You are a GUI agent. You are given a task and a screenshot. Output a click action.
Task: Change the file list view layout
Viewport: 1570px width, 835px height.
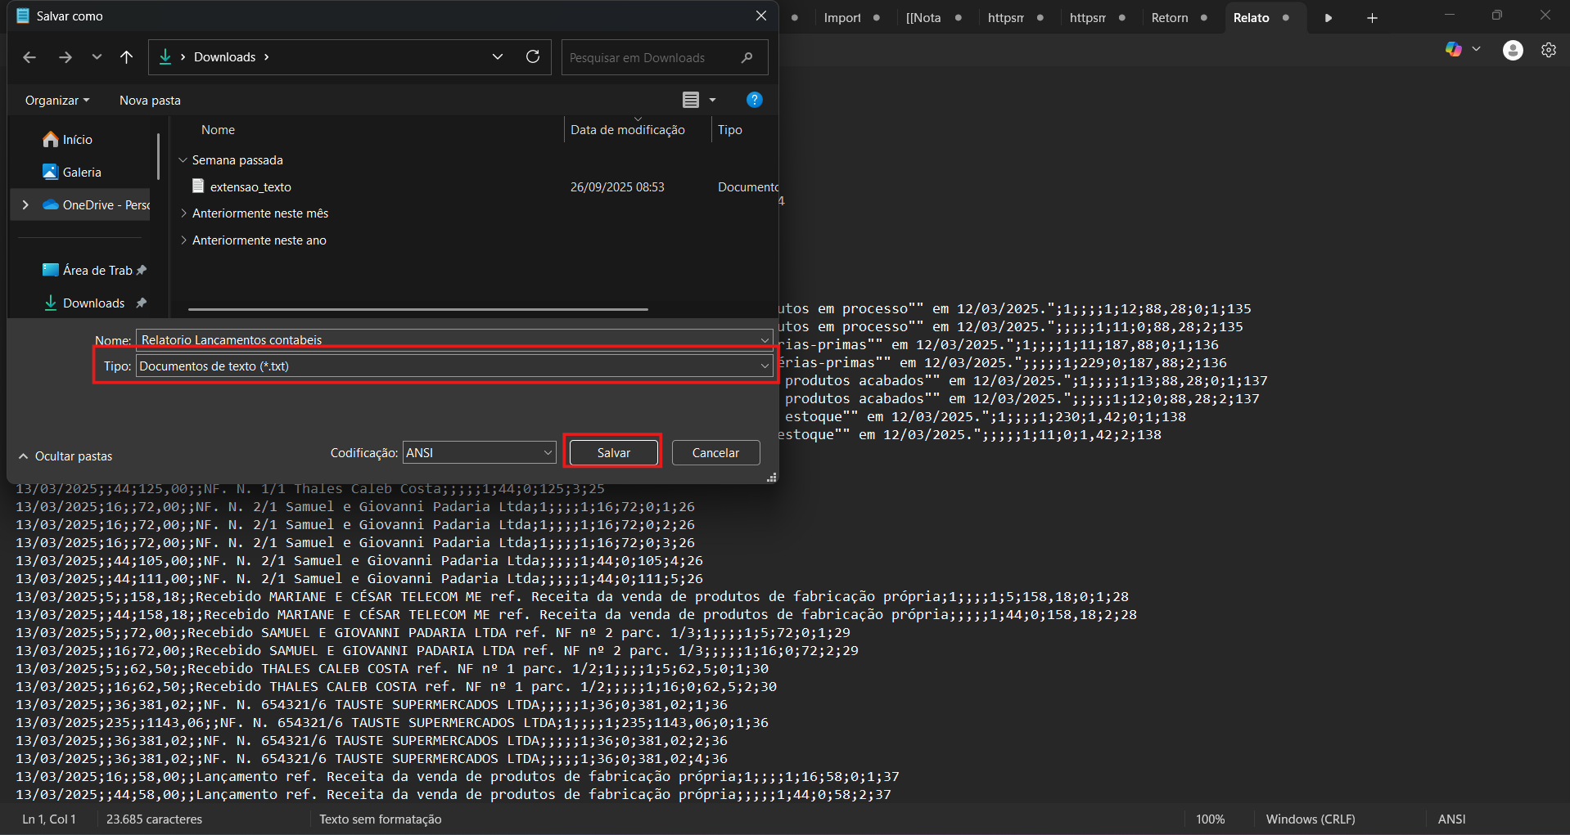pyautogui.click(x=691, y=100)
